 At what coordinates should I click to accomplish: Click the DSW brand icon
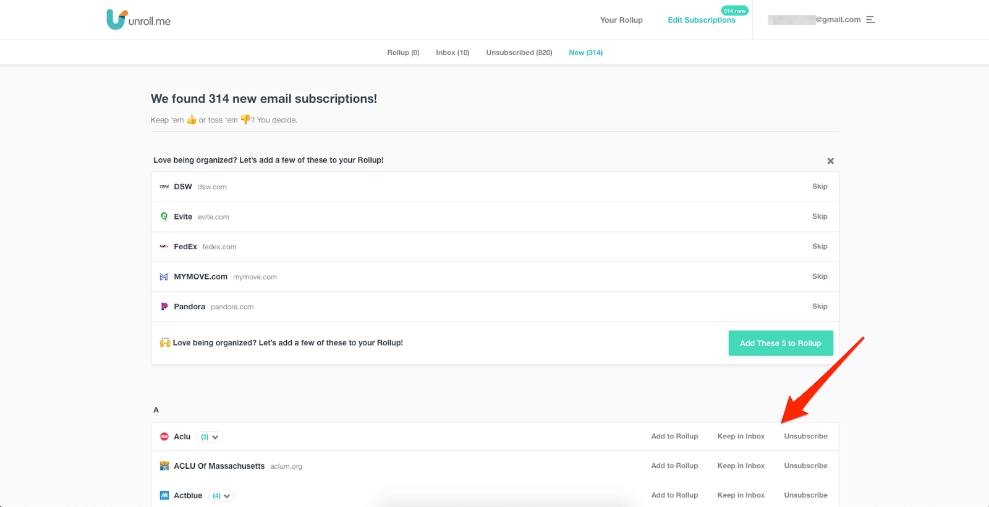pos(164,187)
